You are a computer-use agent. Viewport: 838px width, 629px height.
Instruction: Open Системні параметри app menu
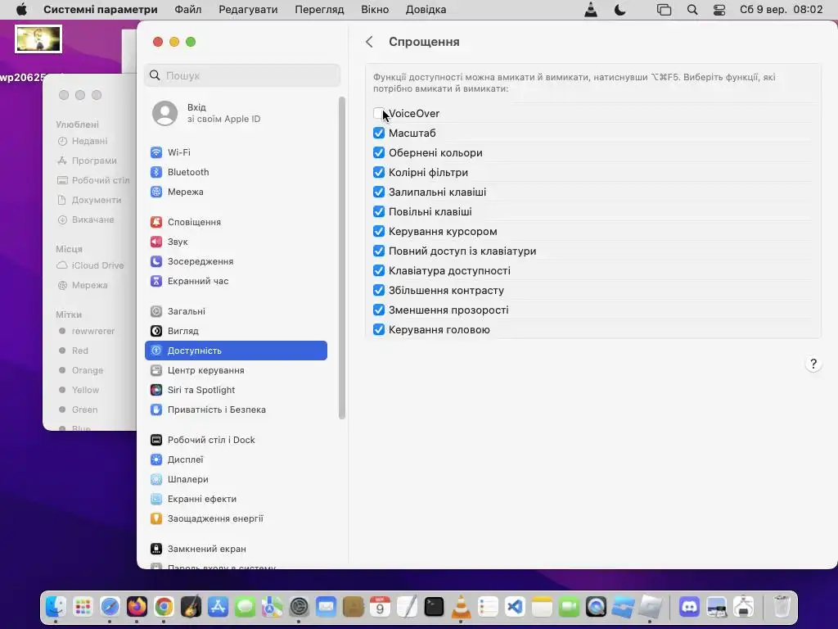101,10
